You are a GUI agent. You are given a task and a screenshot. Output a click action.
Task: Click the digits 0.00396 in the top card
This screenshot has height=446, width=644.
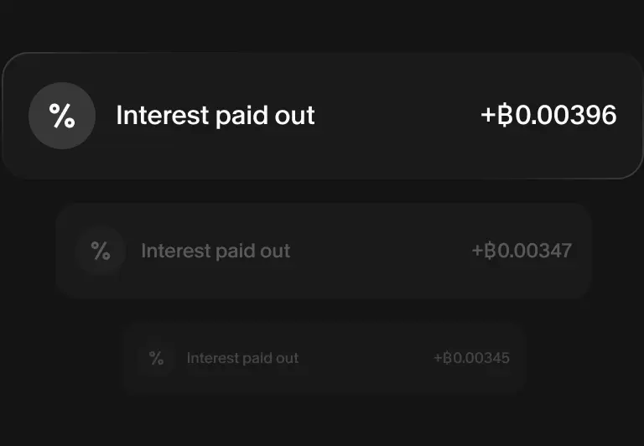click(566, 116)
